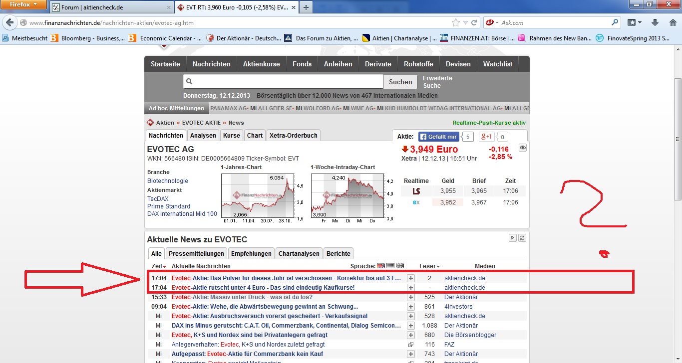The image size is (682, 363).
Task: Click the Google +1 icon
Action: pyautogui.click(x=487, y=137)
